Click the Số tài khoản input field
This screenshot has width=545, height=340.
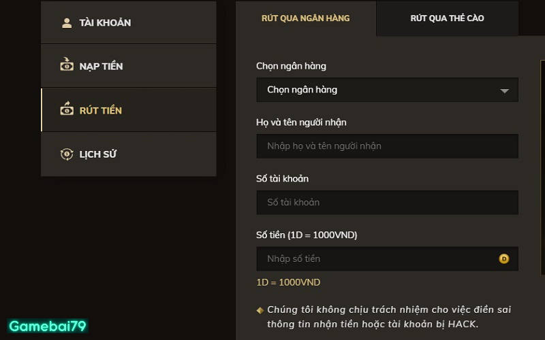387,202
